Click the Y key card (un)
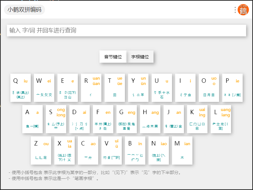Image resolution: width=253 pixels, height=190 pixels. click(138, 88)
